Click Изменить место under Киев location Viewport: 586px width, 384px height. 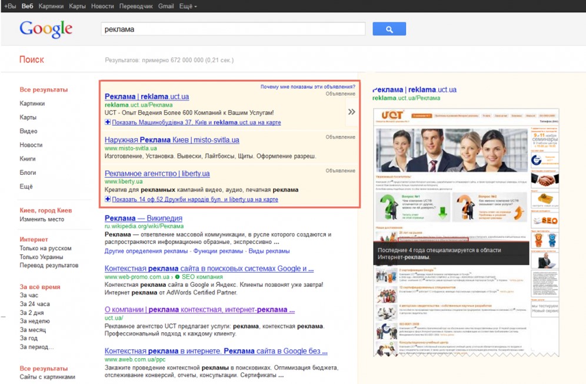click(42, 219)
